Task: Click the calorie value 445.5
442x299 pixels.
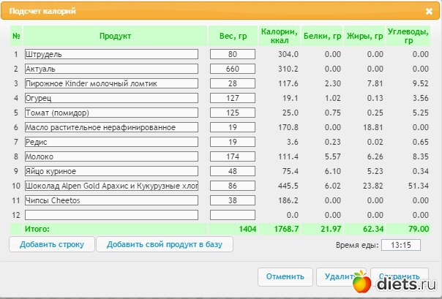Action: pos(288,186)
